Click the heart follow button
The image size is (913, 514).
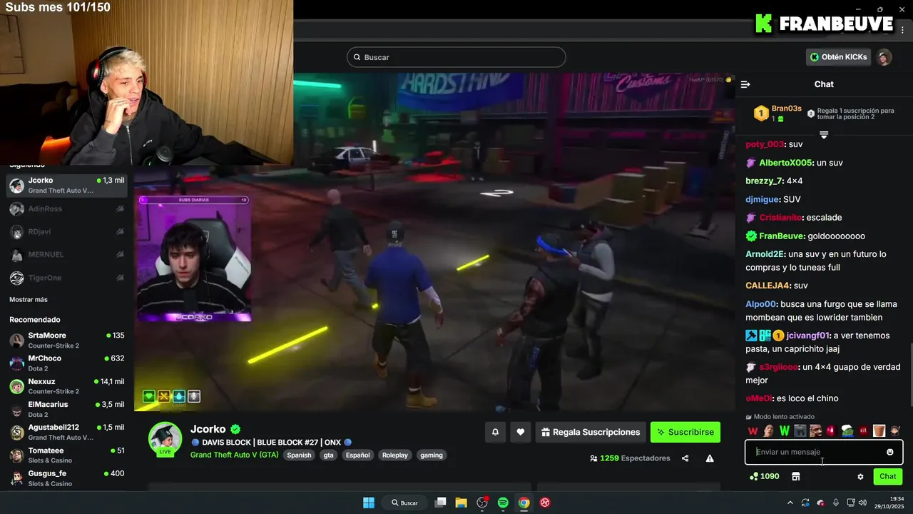tap(521, 432)
